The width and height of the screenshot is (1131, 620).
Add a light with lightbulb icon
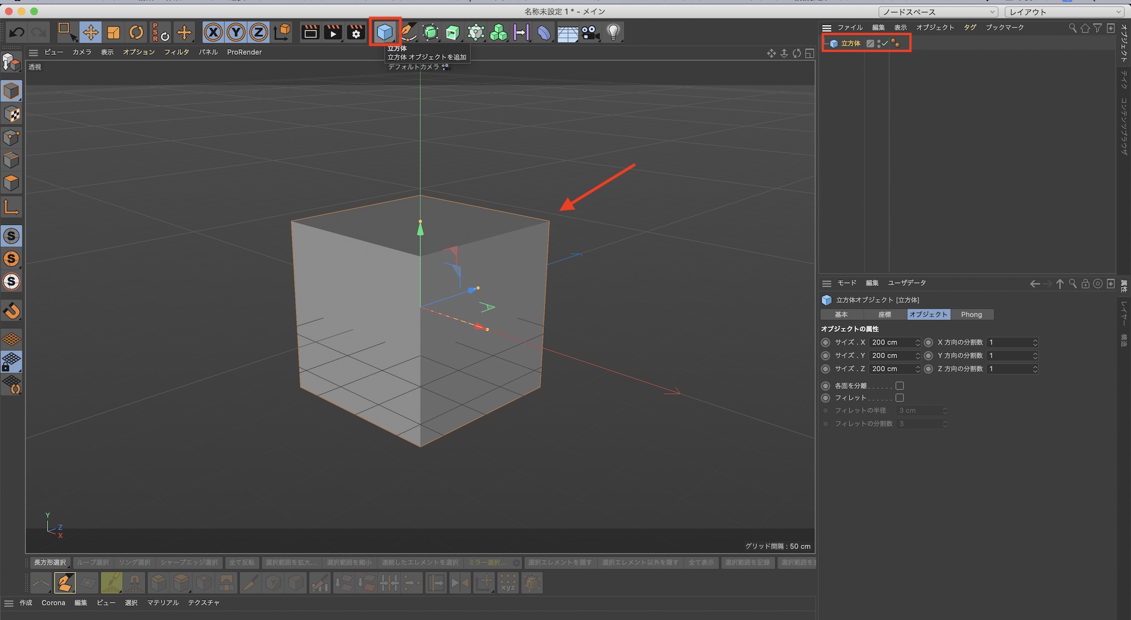click(x=613, y=32)
